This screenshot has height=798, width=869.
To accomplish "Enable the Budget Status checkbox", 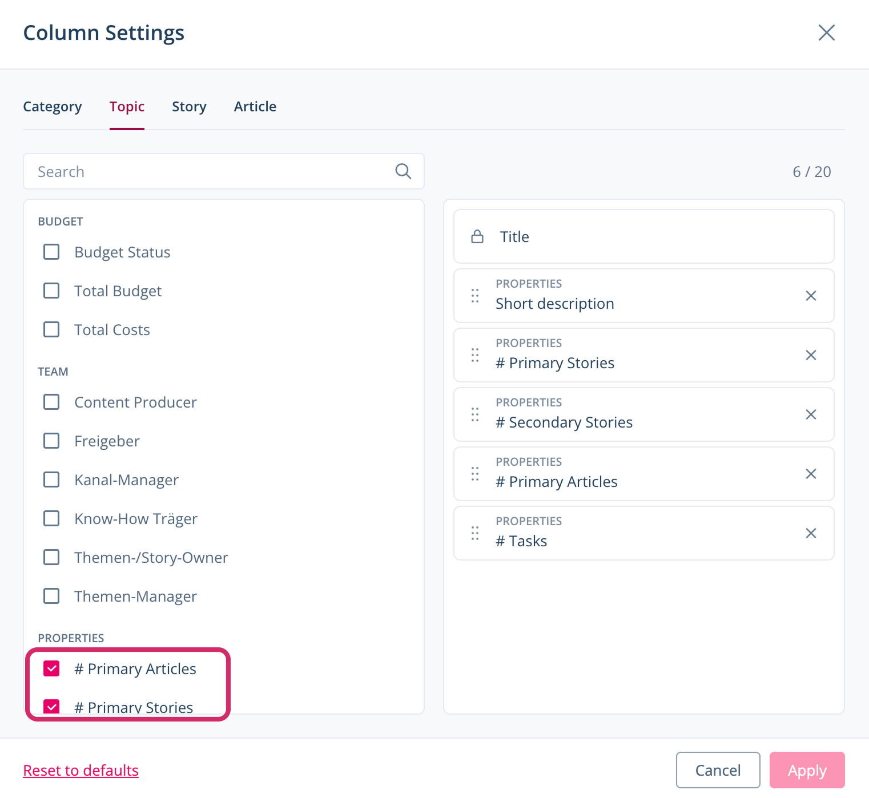I will [x=51, y=252].
